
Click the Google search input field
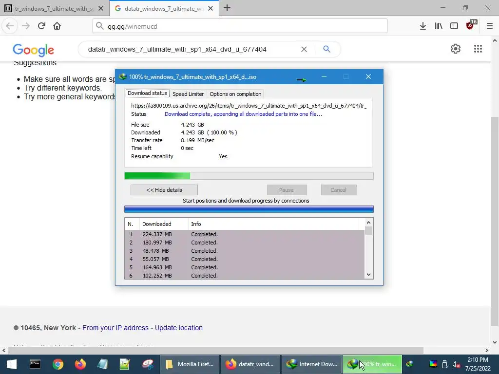point(191,49)
